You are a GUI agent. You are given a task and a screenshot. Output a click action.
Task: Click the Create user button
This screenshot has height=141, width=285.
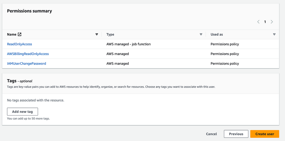click(x=265, y=134)
